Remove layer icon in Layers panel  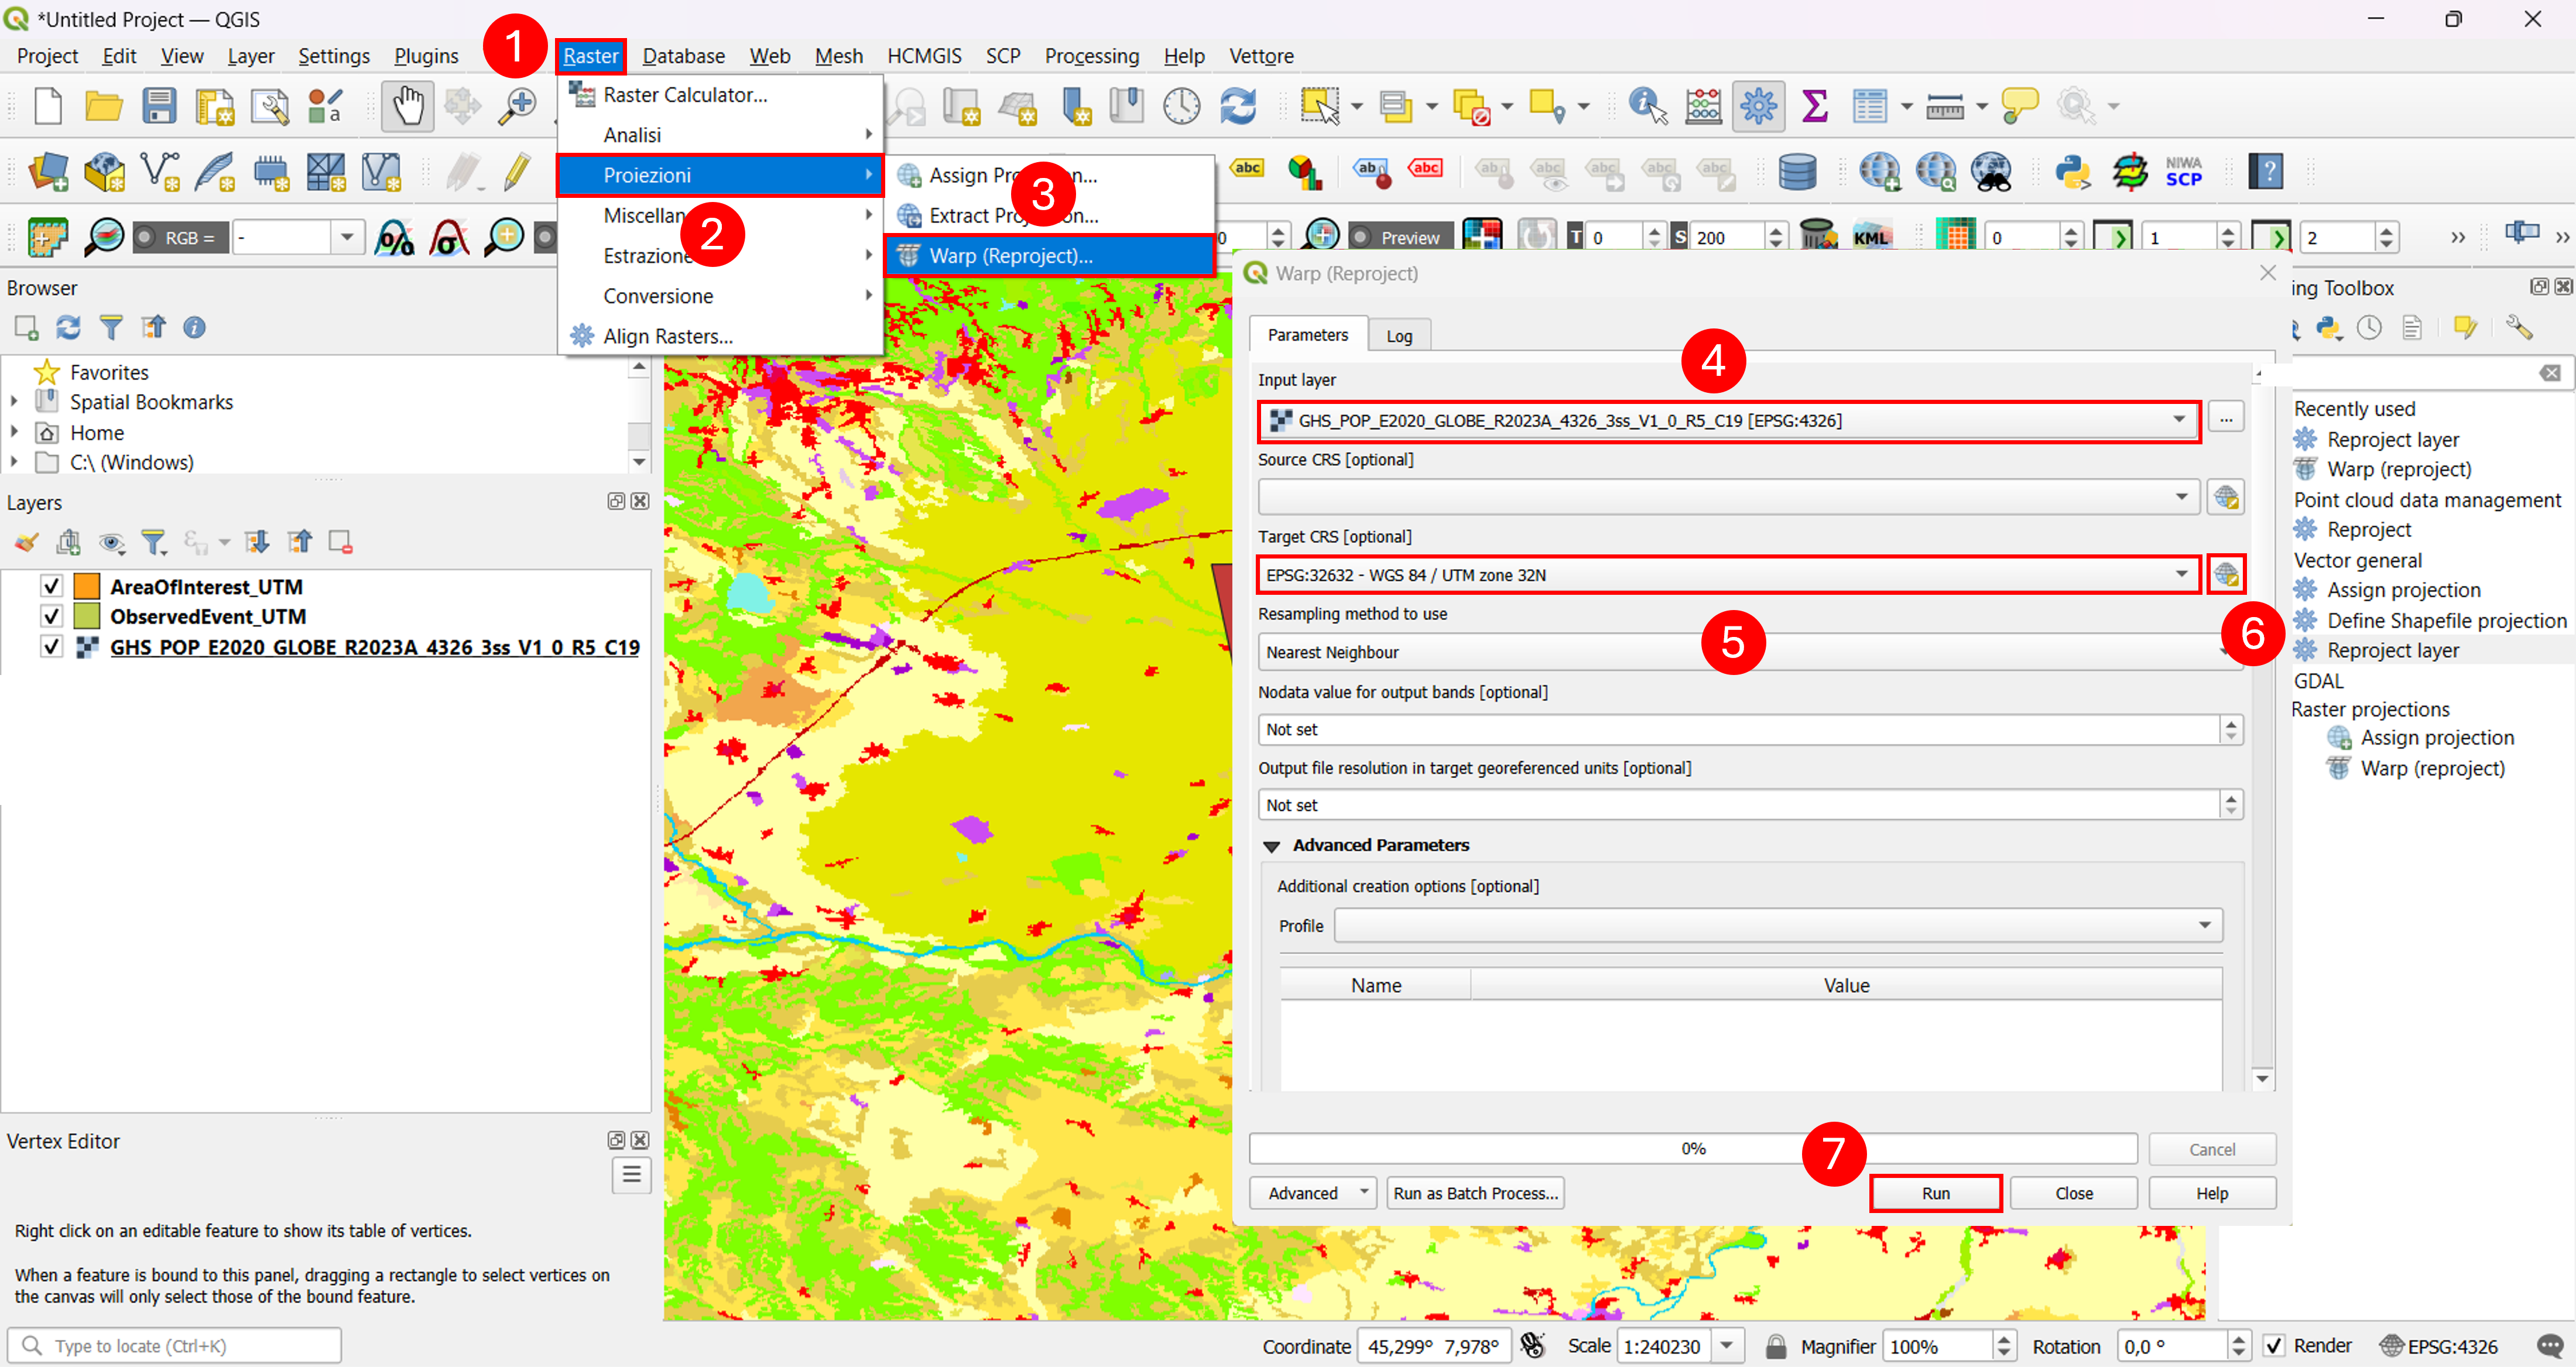340,542
